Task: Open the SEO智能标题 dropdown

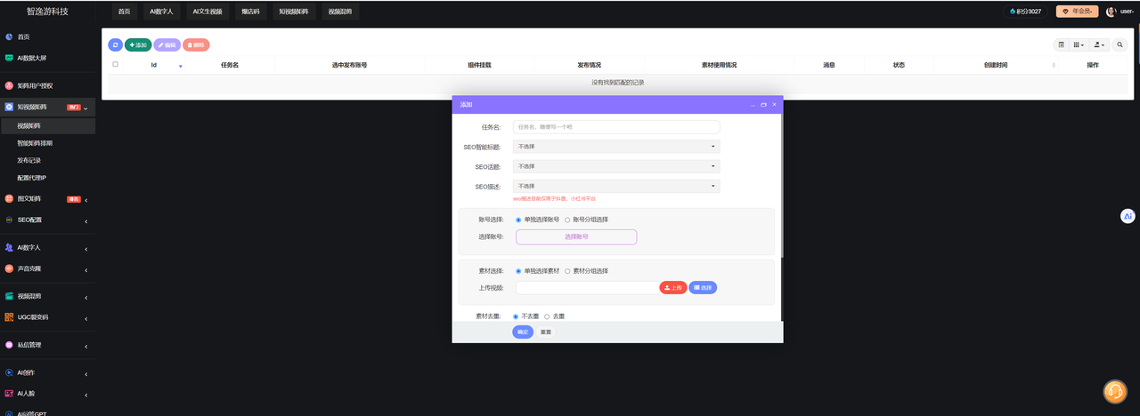Action: [616, 147]
